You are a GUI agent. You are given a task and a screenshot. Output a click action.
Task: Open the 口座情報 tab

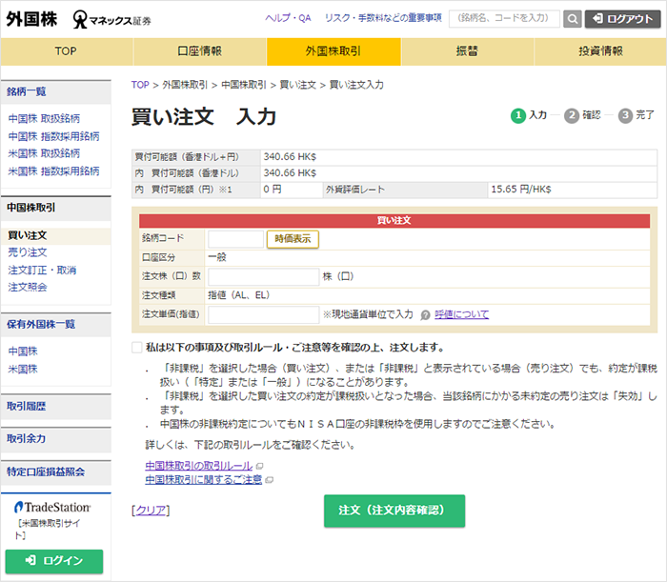pos(199,51)
